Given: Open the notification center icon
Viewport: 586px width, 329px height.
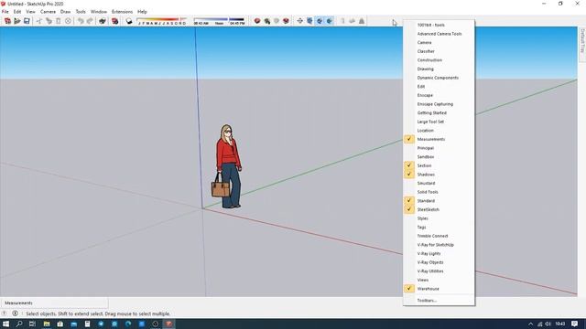Looking at the screenshot, I should (574, 324).
